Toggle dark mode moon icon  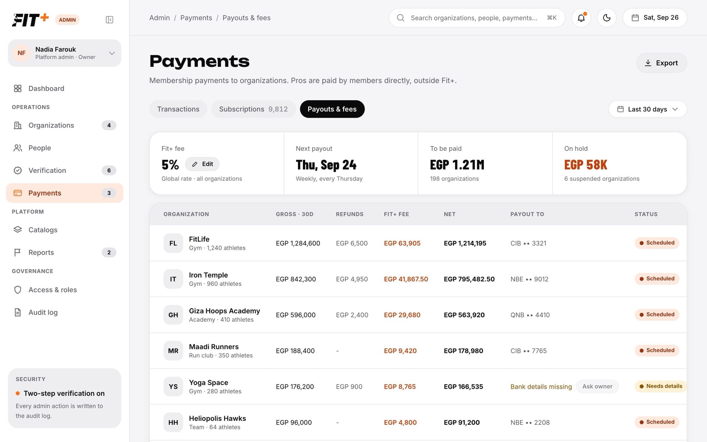[607, 18]
